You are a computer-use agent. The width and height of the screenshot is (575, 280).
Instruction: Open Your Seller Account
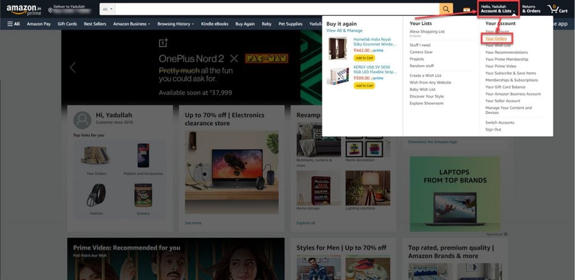[x=503, y=101]
